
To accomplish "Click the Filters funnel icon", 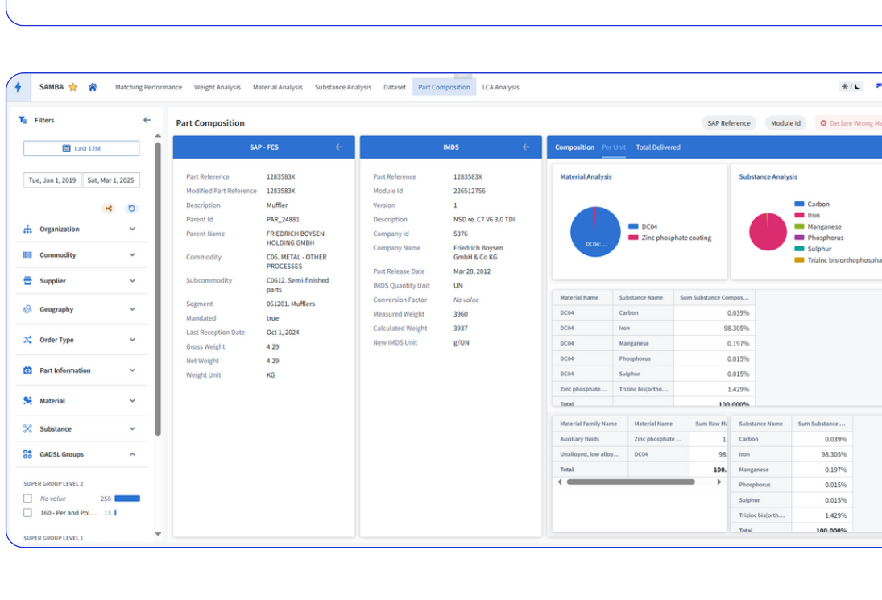I will coord(22,120).
